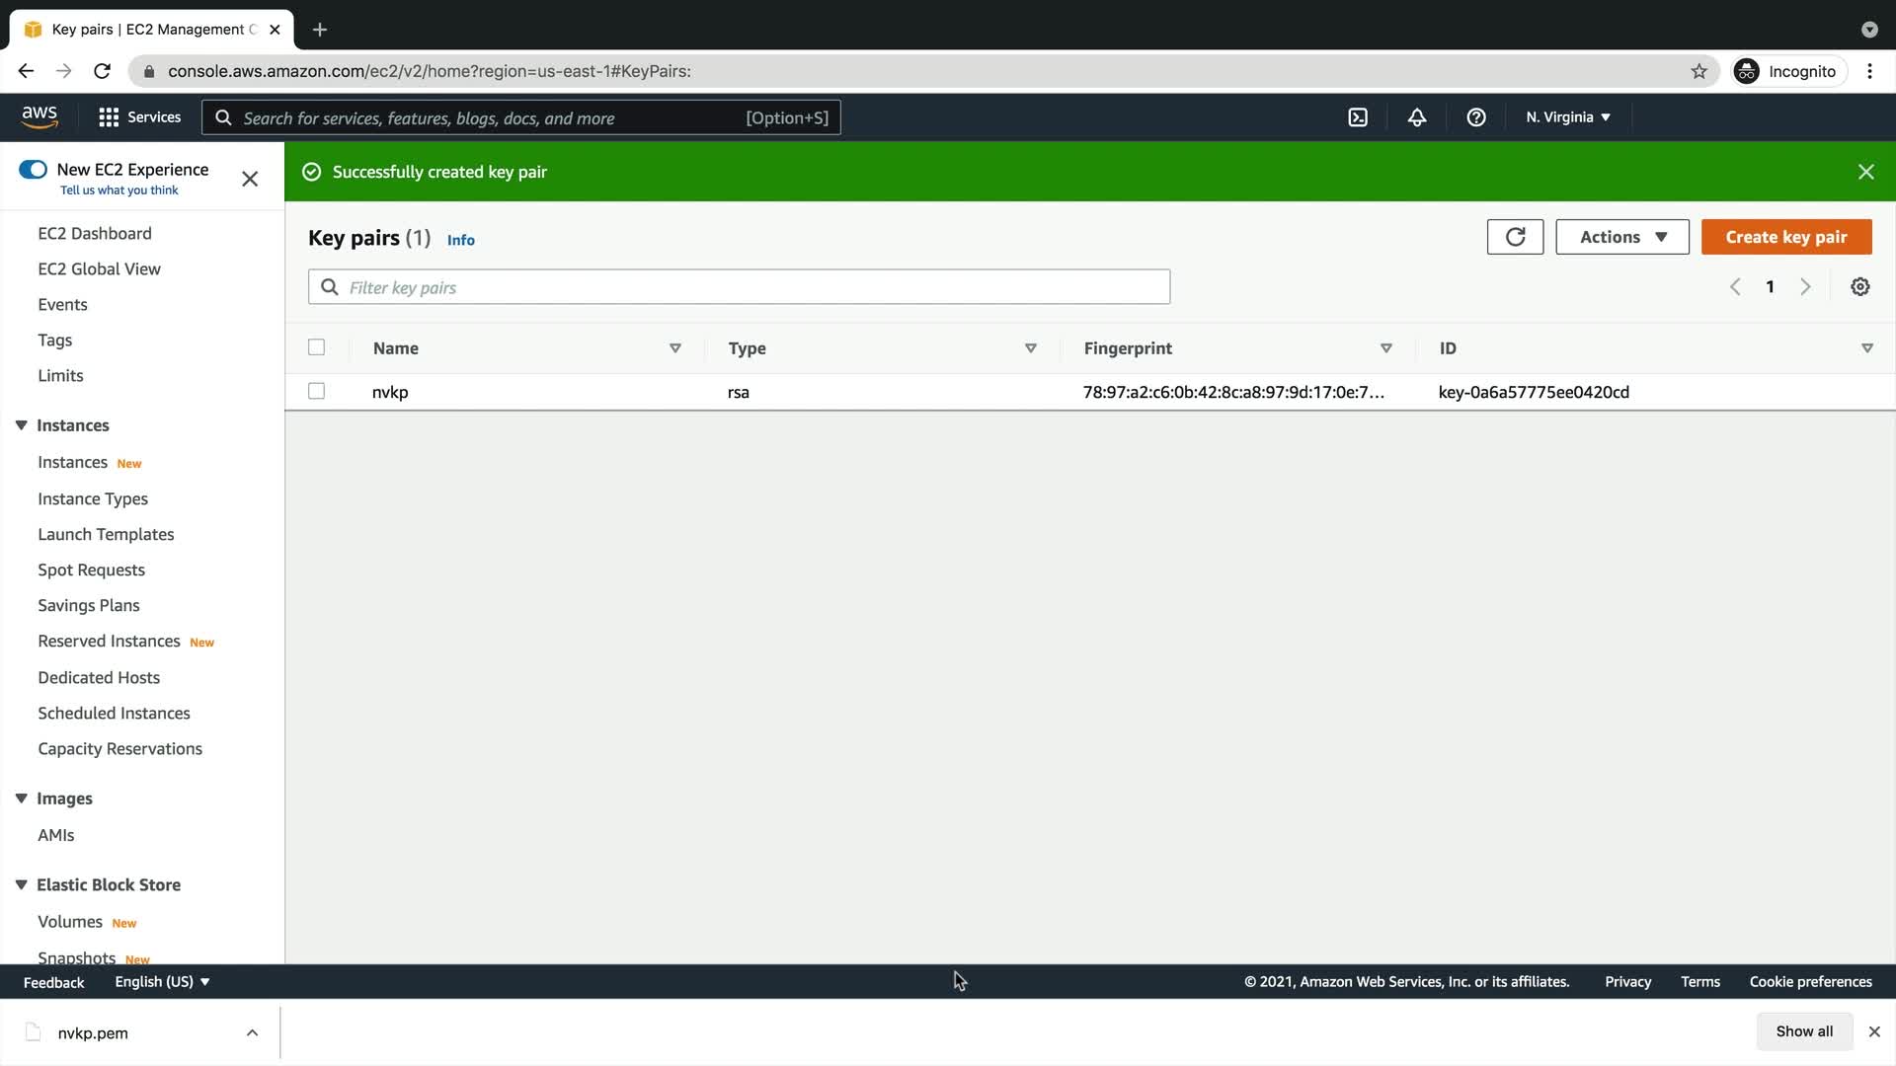The height and width of the screenshot is (1066, 1896).
Task: Open the notifications bell icon
Action: (1417, 117)
